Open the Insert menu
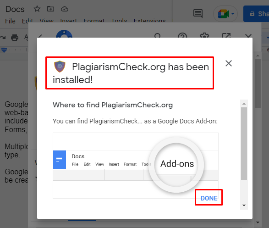 [68, 21]
